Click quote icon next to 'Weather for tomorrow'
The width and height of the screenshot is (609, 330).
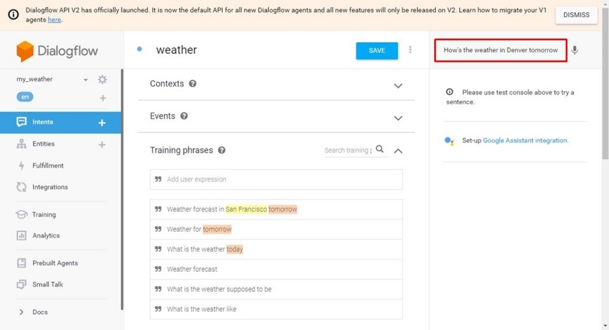point(158,229)
